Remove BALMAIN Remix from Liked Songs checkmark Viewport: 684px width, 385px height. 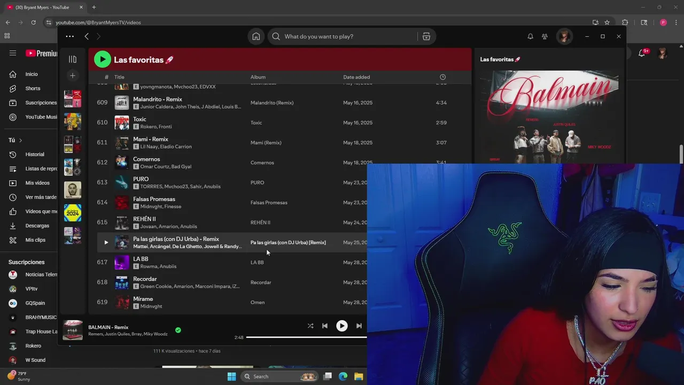point(178,330)
